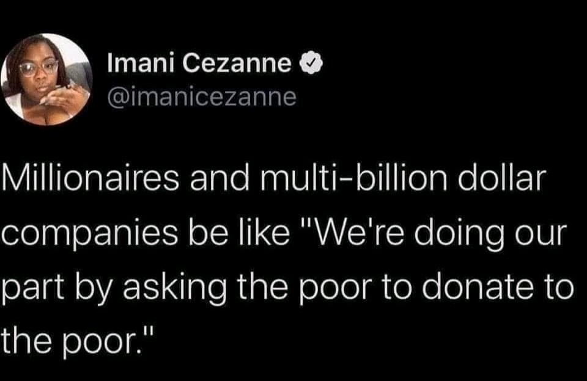Click the word "dollar" in the tweet
The width and height of the screenshot is (587, 381).
coord(501,178)
